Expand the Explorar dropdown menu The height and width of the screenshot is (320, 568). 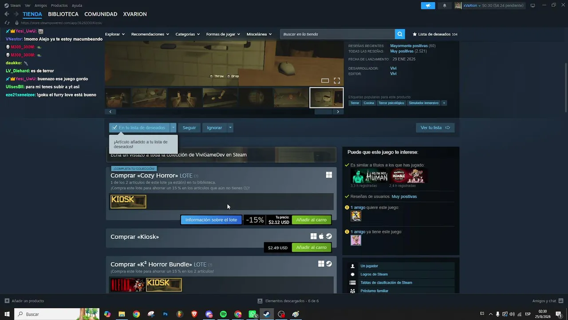click(x=115, y=34)
